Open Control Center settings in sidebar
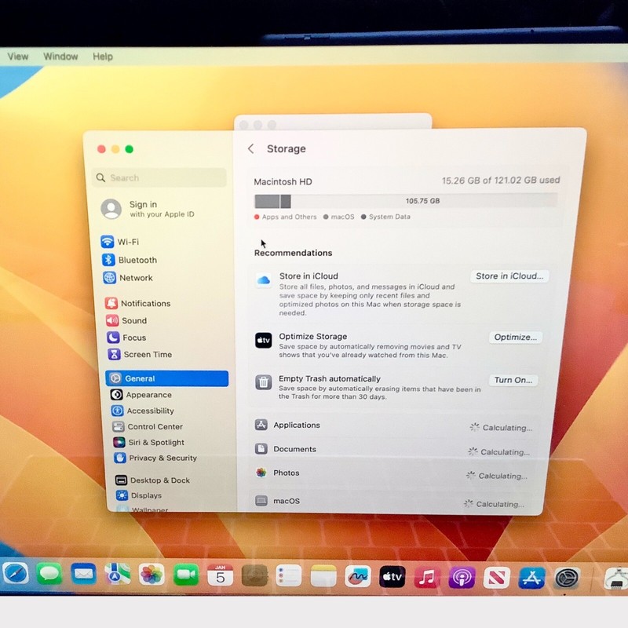The width and height of the screenshot is (628, 628). click(x=148, y=426)
